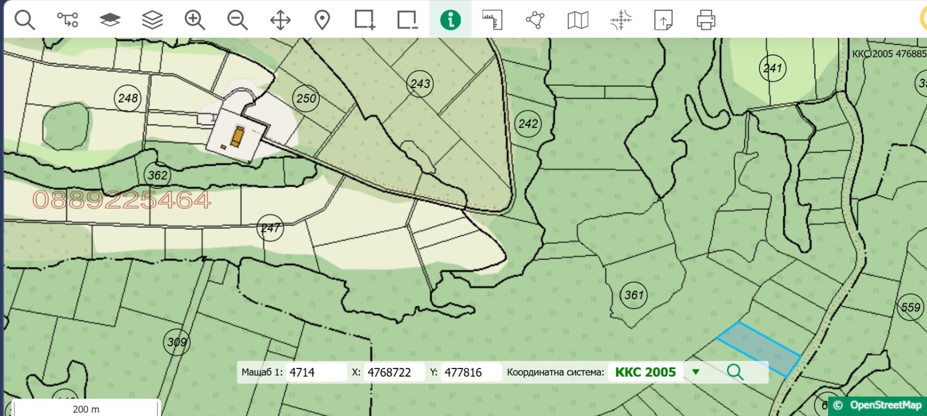Activate the remove-from-selection rectangle tool
Screen dimensions: 927x416
407,20
